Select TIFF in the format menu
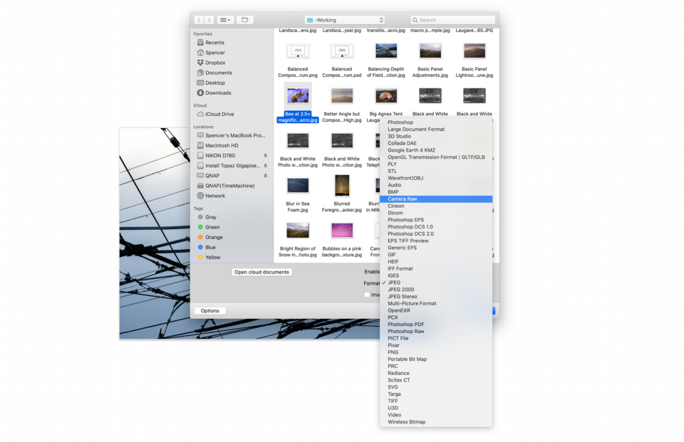 (x=393, y=401)
